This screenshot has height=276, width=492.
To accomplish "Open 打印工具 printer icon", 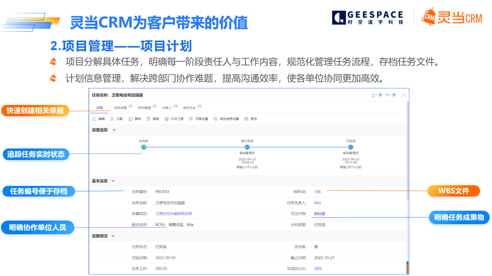I will tap(167, 119).
